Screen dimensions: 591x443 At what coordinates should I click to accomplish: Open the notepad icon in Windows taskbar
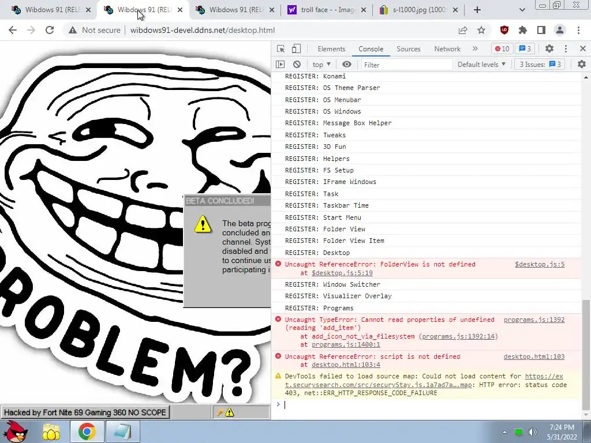pos(123,431)
